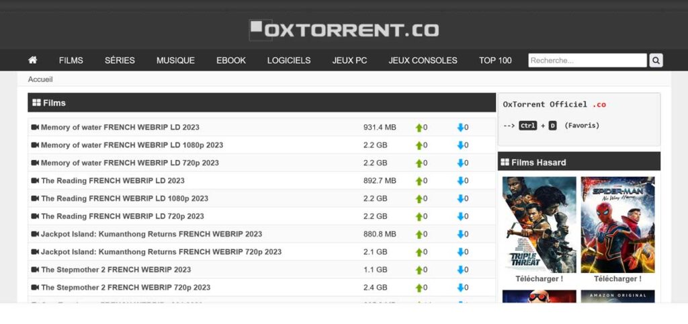Click Télécharger under Spider-Man poster
The width and height of the screenshot is (688, 324).
[618, 279]
